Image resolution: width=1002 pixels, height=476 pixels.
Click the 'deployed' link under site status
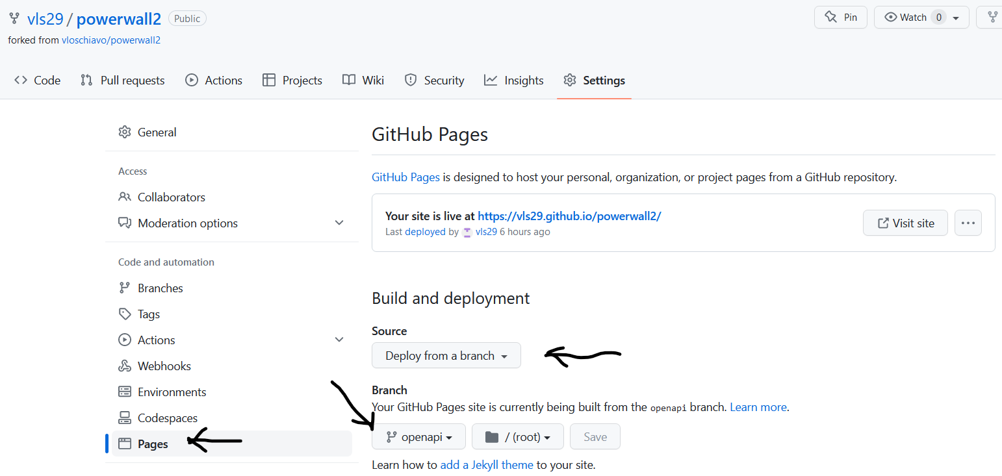pos(425,232)
